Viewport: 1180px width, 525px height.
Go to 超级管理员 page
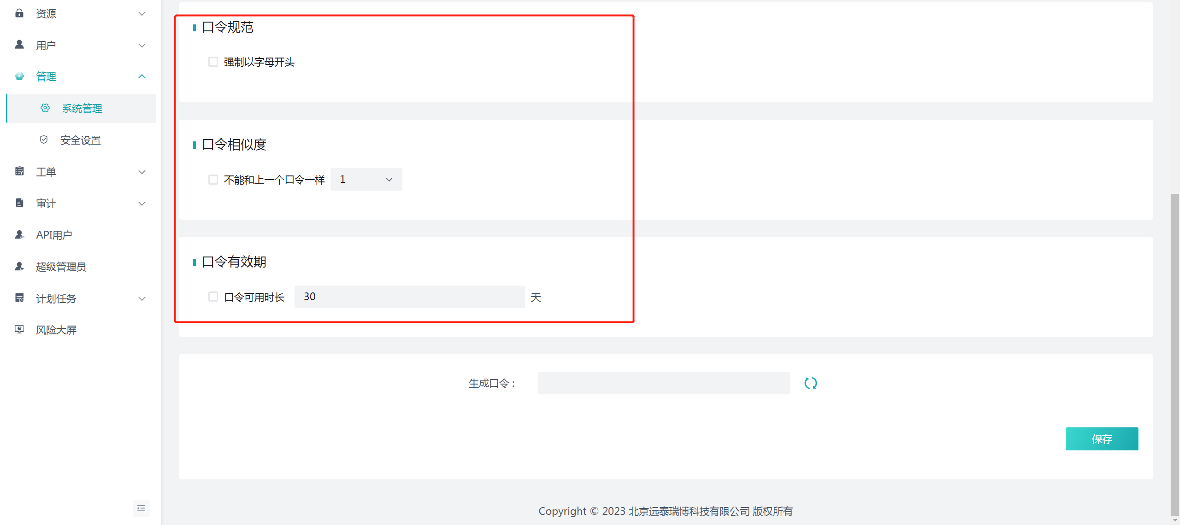tap(61, 267)
